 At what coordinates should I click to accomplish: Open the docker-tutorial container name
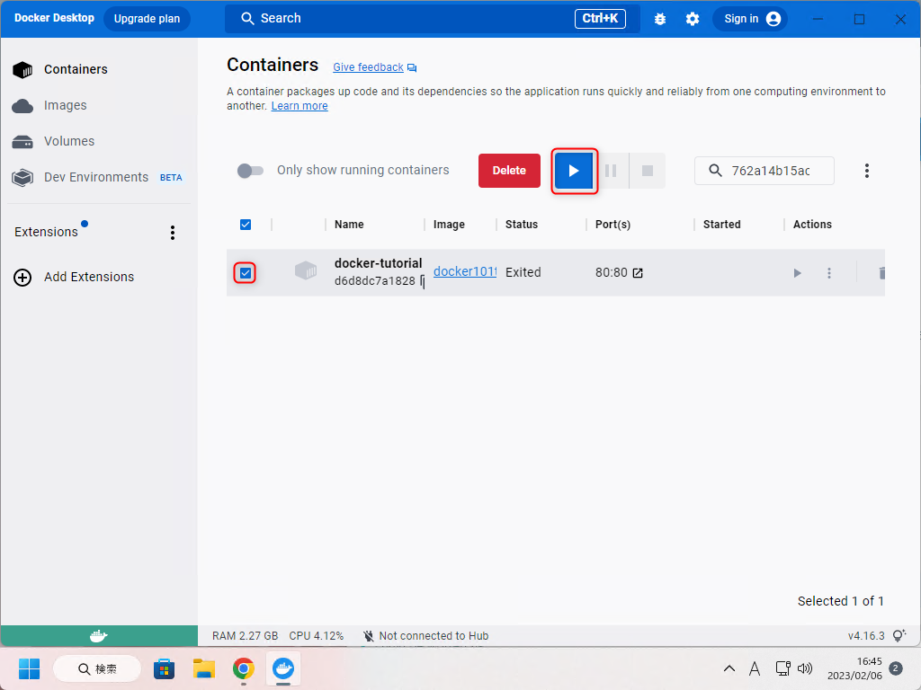point(379,263)
